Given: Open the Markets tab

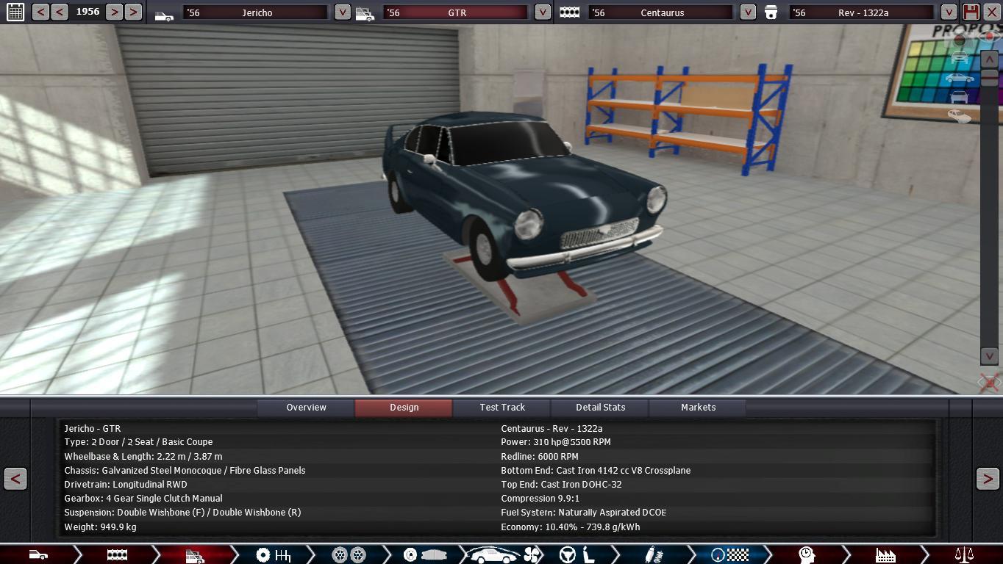Looking at the screenshot, I should click(x=698, y=408).
